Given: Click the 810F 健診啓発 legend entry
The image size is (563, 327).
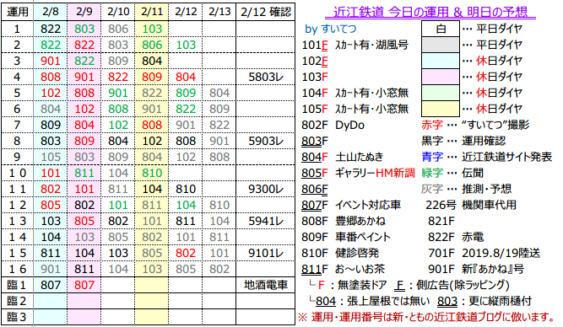Looking at the screenshot, I should pos(340,253).
